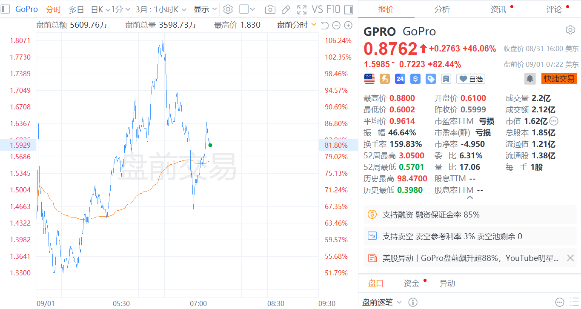Click the 24-hour trading icon
The image size is (581, 309).
[400, 79]
